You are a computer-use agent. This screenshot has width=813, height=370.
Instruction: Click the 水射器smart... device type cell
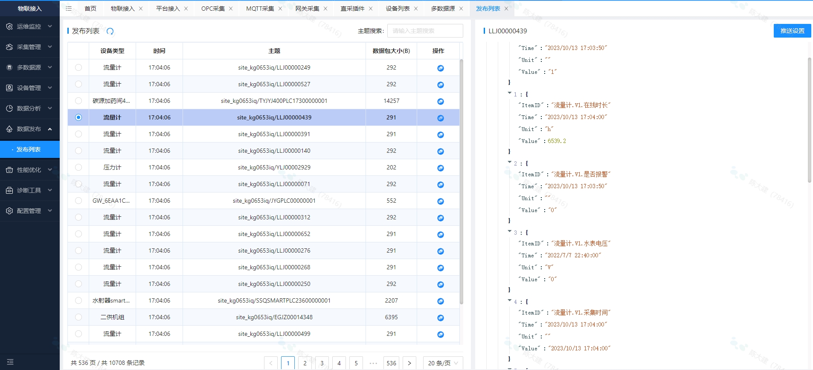coord(112,300)
